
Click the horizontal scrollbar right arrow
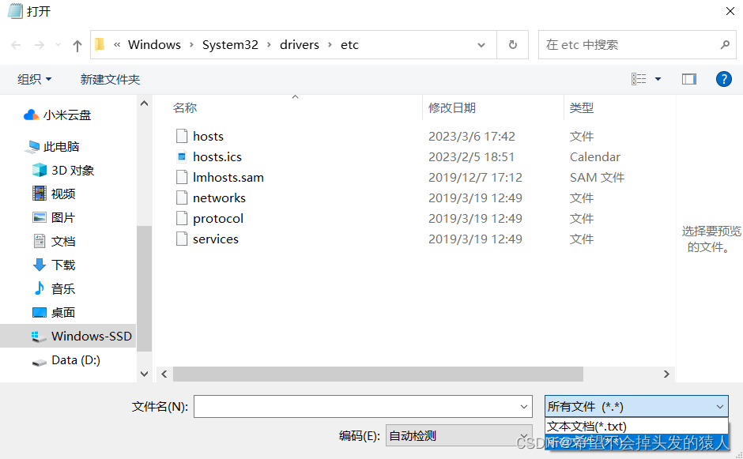pyautogui.click(x=666, y=374)
